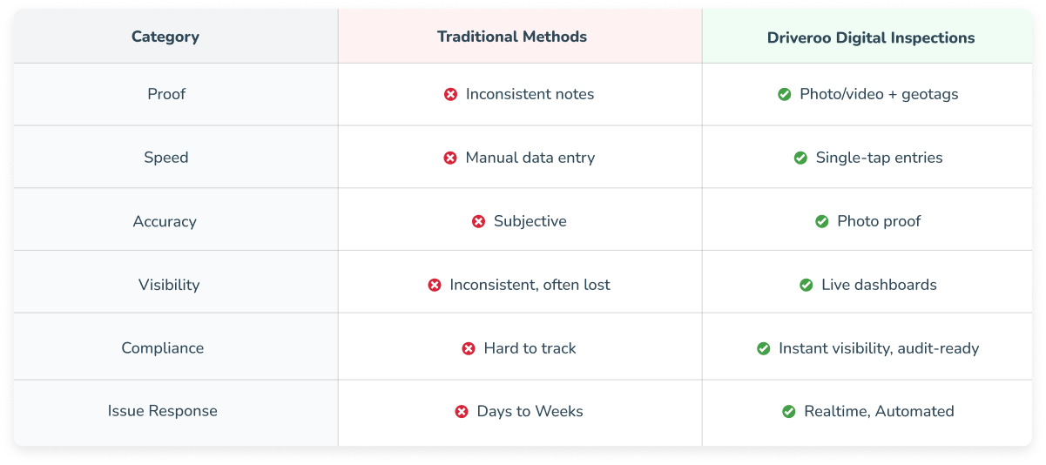Click the Compliance row label
Screen dimensions: 1046x465
[x=163, y=348]
